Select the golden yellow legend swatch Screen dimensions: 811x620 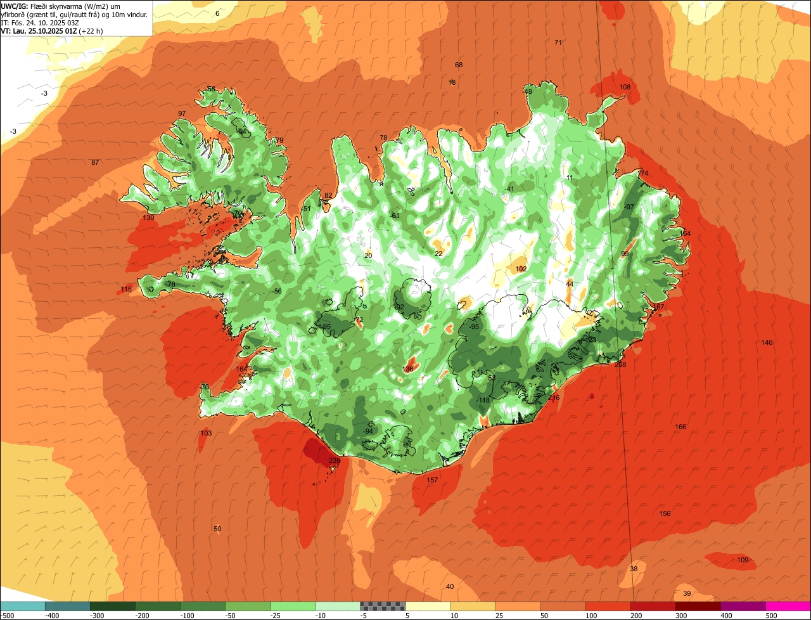473,606
